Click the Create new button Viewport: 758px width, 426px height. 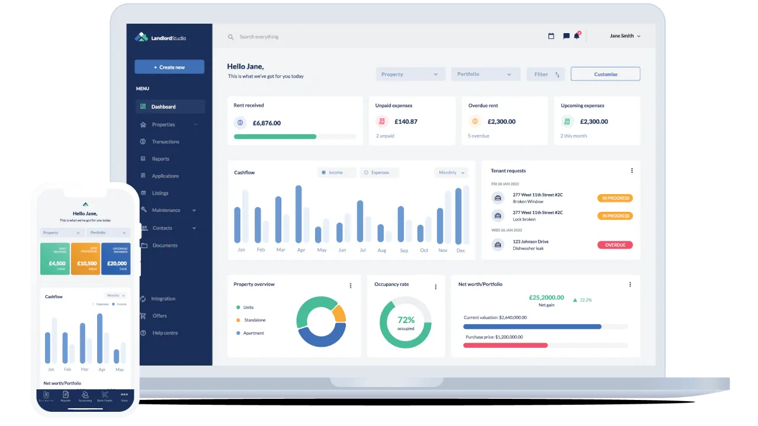point(169,67)
